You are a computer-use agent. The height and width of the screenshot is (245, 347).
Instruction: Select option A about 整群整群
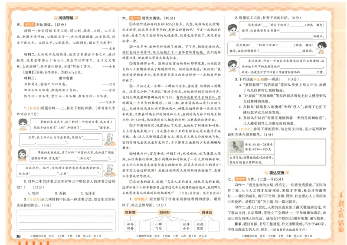pyautogui.click(x=283, y=87)
